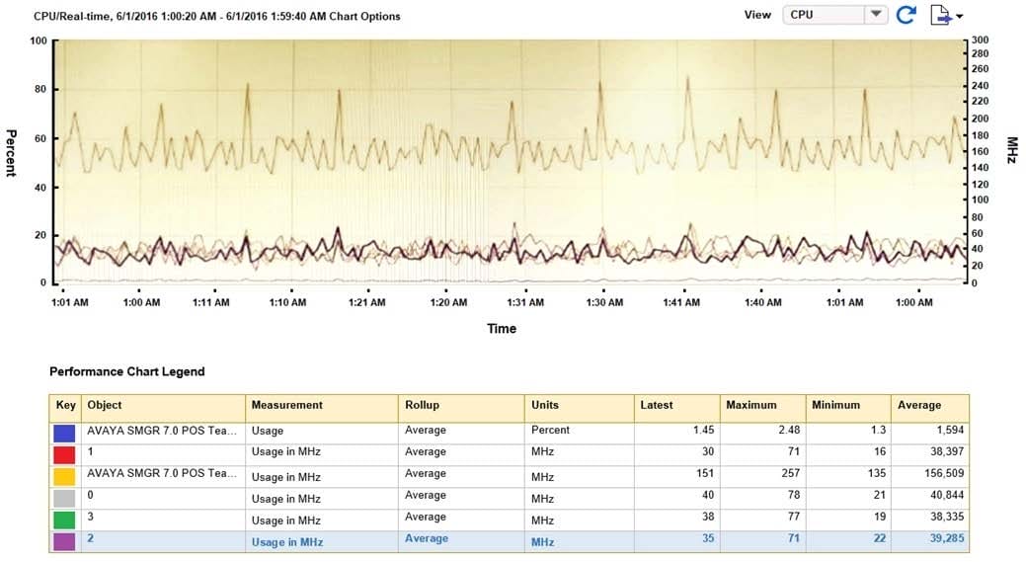
Task: Click the green legend key for object 3
Action: click(x=66, y=520)
